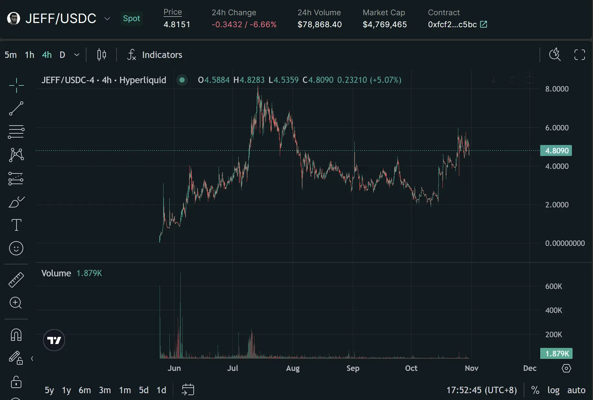The height and width of the screenshot is (400, 593).
Task: Toggle percent scale on price axis
Action: (x=535, y=390)
